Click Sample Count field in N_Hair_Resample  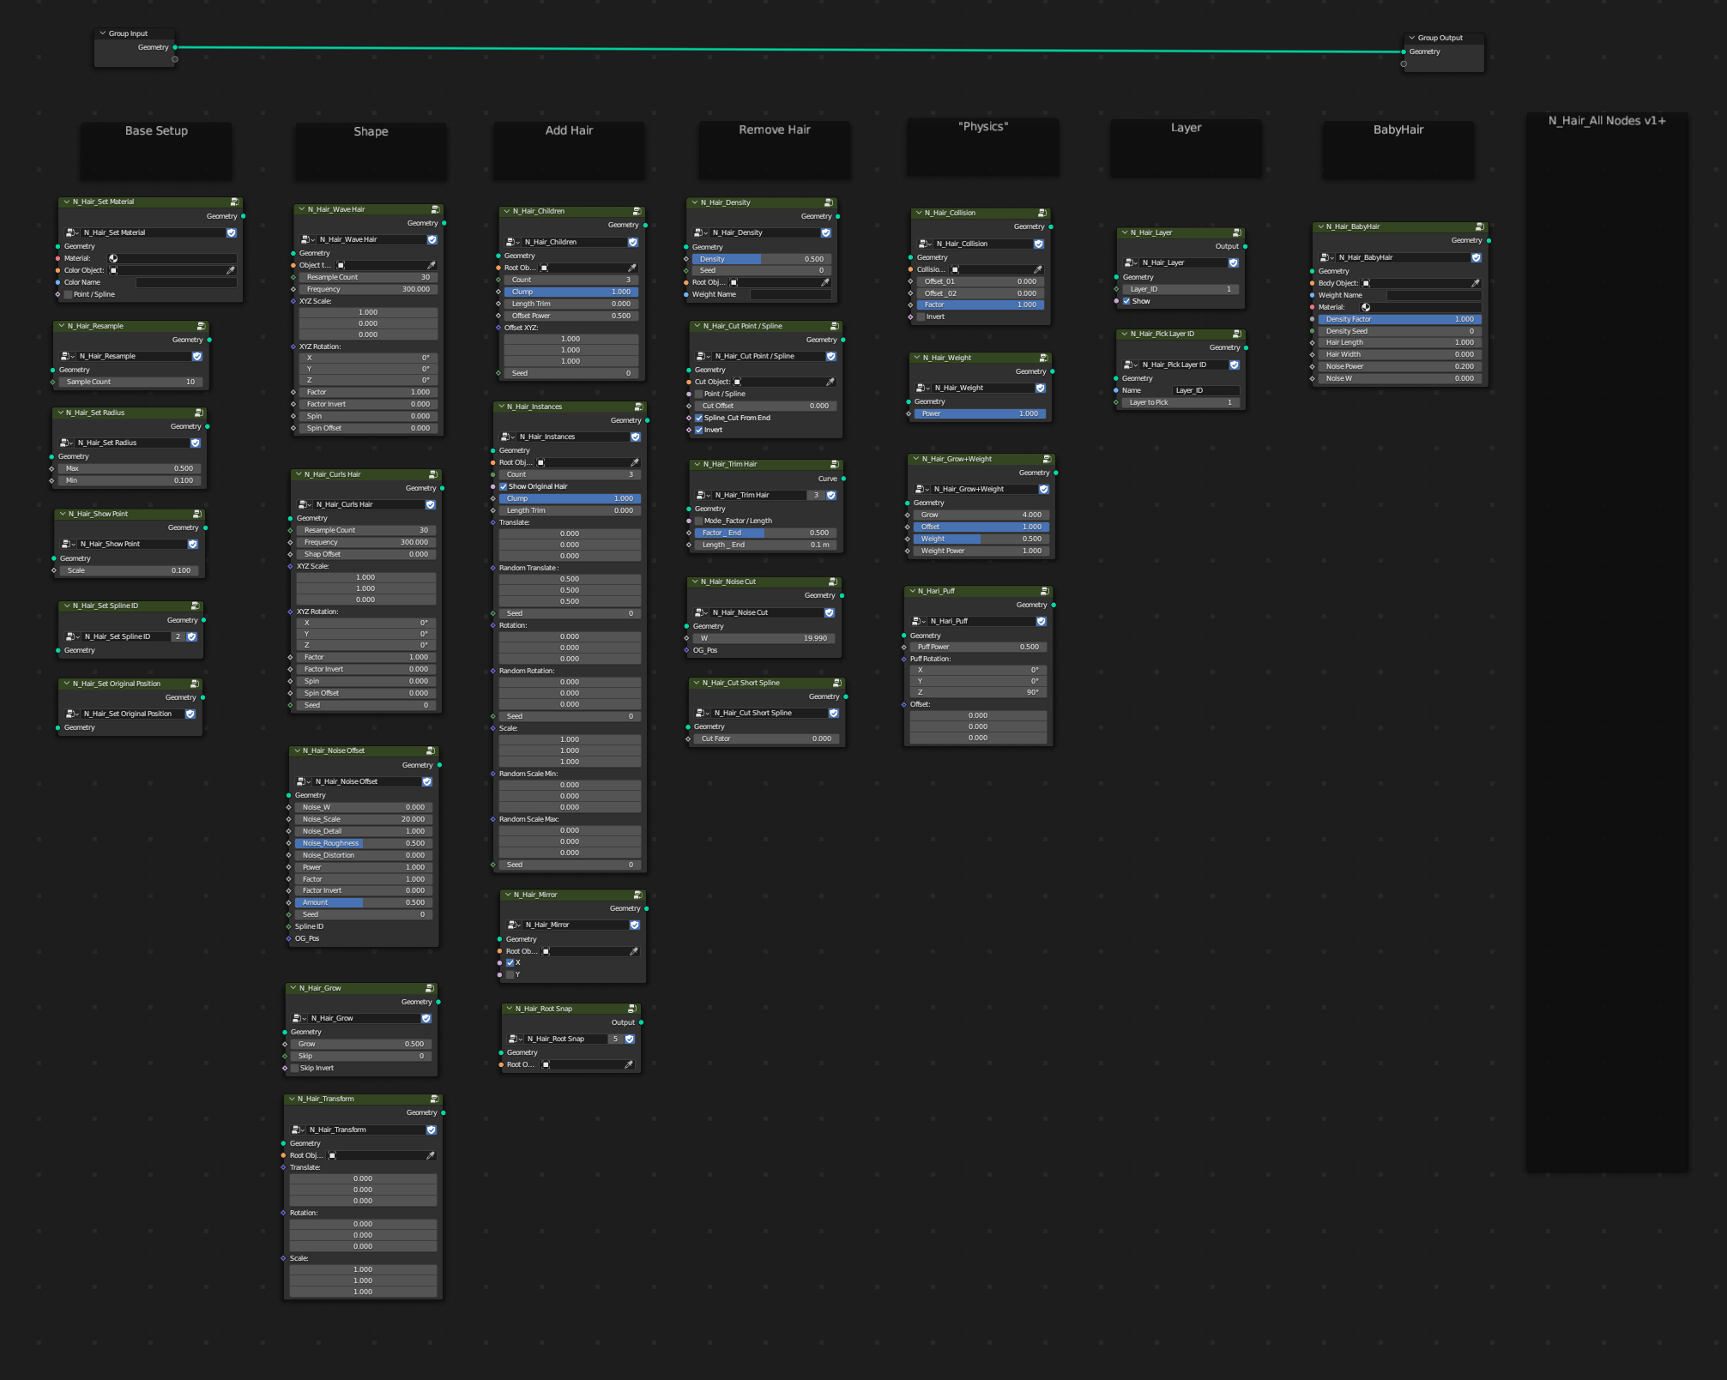pyautogui.click(x=131, y=382)
